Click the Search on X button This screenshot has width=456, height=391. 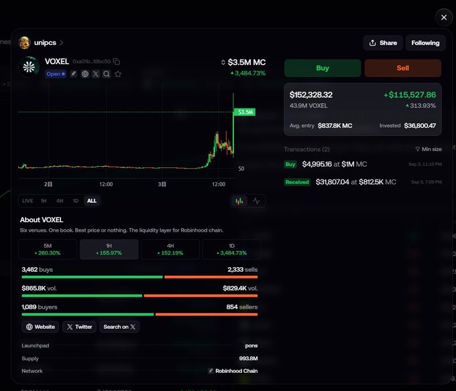pyautogui.click(x=119, y=327)
